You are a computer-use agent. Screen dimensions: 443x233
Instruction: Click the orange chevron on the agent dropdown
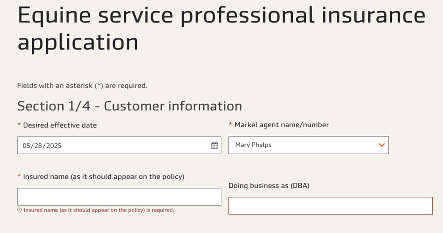(381, 145)
